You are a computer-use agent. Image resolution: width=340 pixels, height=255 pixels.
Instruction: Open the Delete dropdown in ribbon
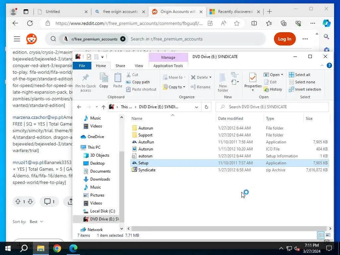click(x=210, y=77)
